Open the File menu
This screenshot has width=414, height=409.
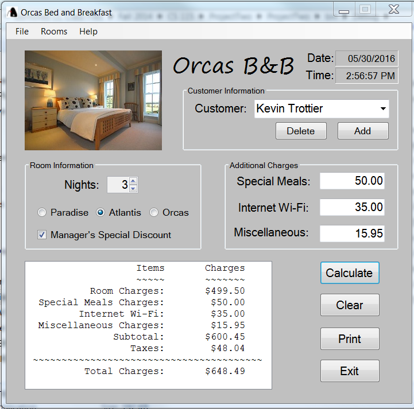pyautogui.click(x=22, y=32)
